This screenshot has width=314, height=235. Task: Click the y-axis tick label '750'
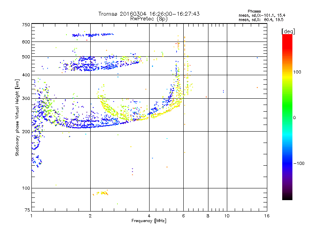click(26, 25)
